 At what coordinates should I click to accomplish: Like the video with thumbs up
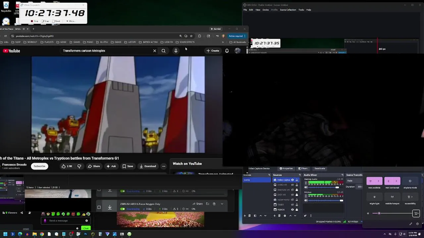(67, 166)
